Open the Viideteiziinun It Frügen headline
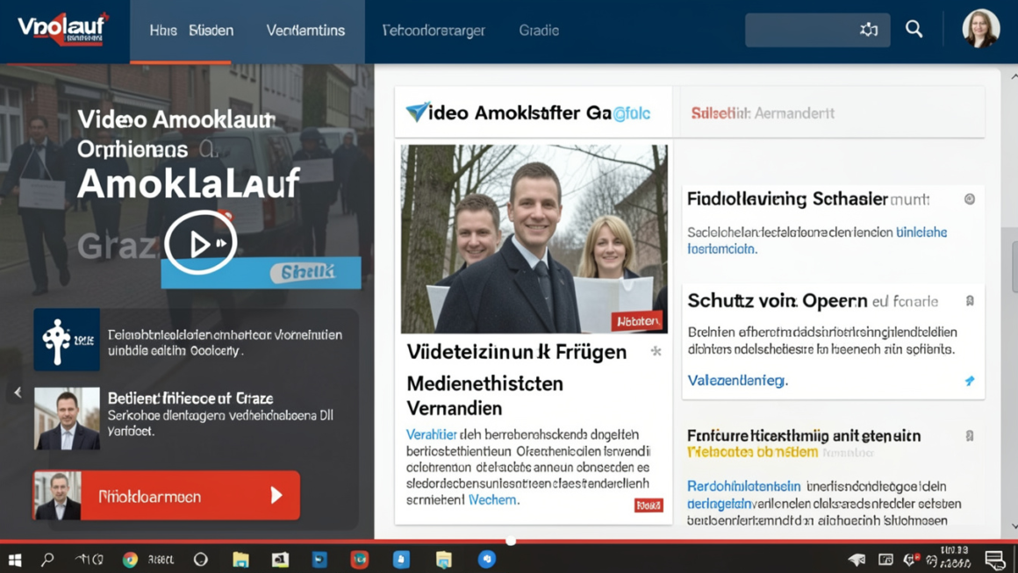 point(517,353)
